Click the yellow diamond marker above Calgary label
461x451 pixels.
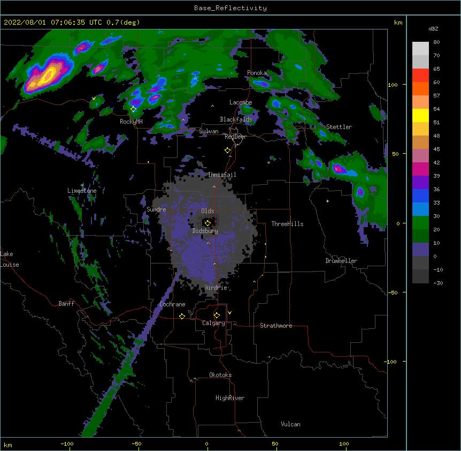point(217,315)
